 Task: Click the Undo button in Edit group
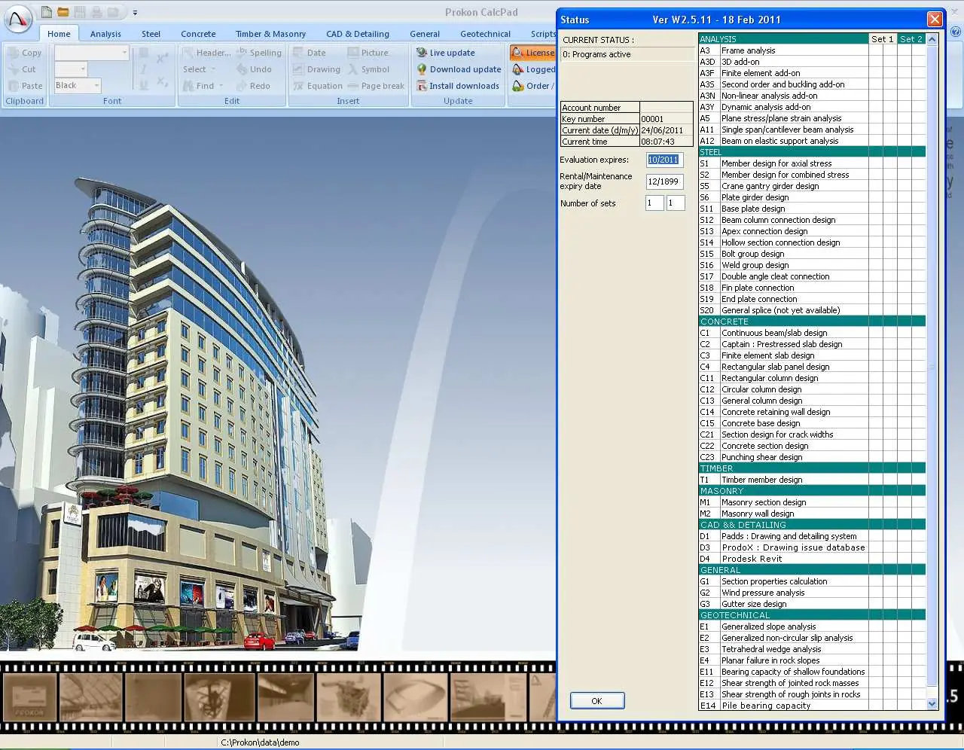254,69
